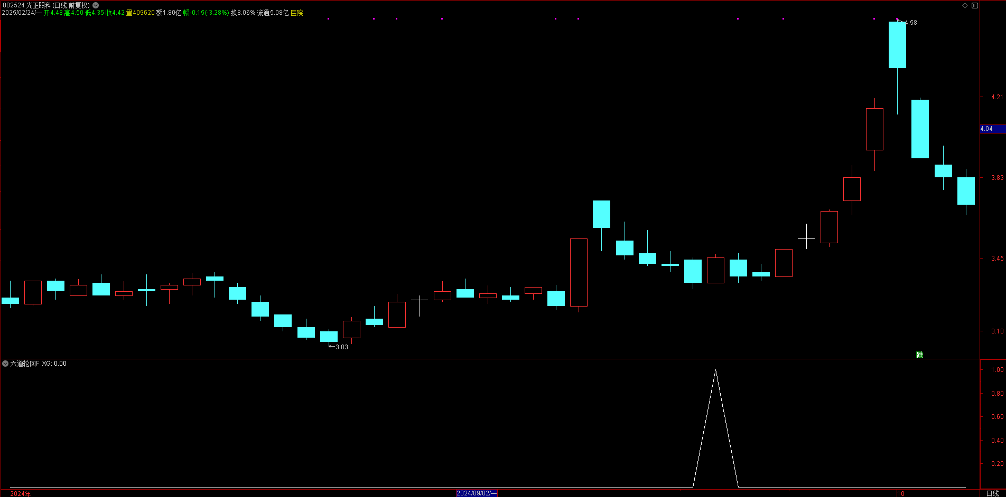
Task: Click the highlighted date 2024/09/02 on the time axis
Action: (477, 493)
